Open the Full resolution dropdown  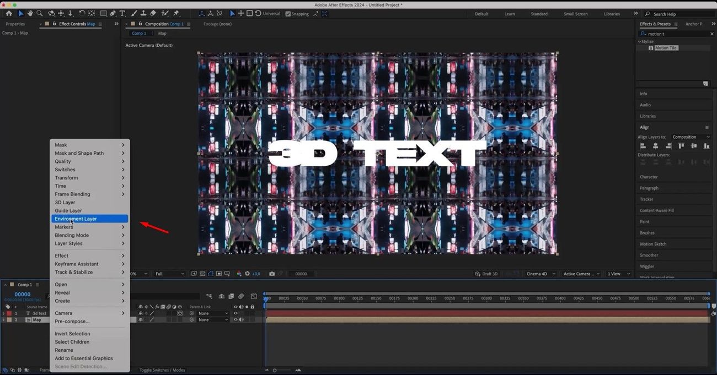169,274
